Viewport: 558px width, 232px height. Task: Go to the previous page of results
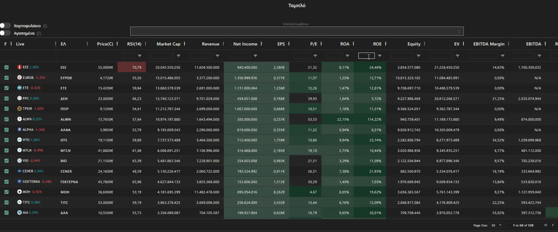tap(552, 225)
